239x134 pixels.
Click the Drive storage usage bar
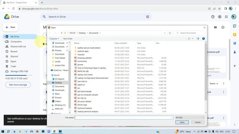[x=19, y=75]
